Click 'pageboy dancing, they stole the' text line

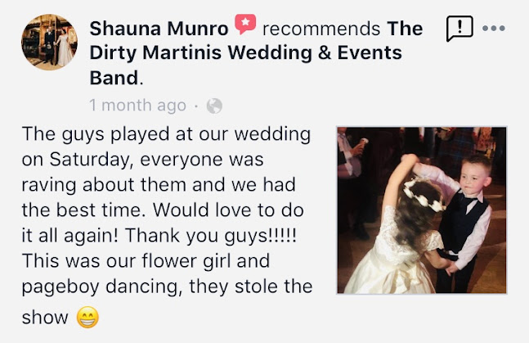point(167,287)
